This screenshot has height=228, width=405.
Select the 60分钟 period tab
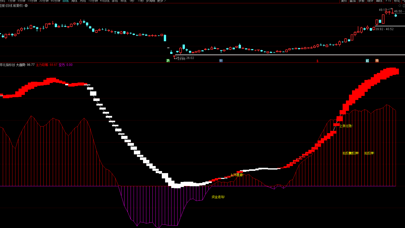(56, 1)
